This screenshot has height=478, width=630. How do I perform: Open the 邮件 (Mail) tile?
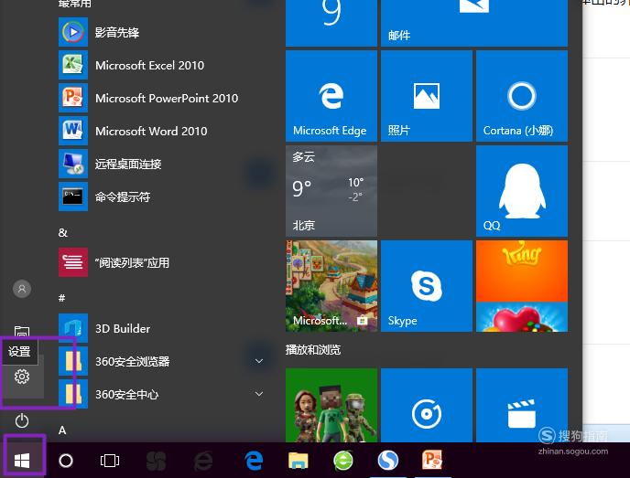click(x=474, y=23)
